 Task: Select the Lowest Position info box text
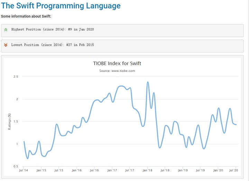pos(53,45)
